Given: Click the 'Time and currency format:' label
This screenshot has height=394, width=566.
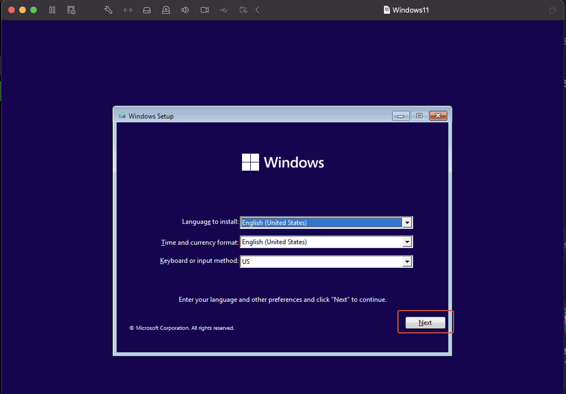Looking at the screenshot, I should [200, 243].
